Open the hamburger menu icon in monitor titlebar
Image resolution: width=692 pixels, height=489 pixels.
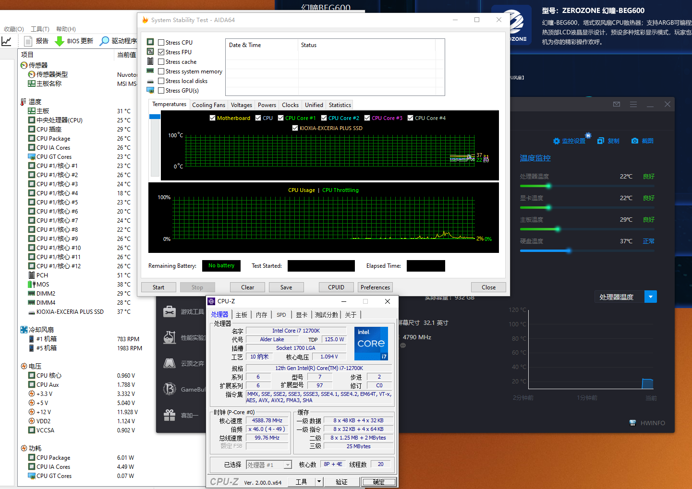click(633, 104)
